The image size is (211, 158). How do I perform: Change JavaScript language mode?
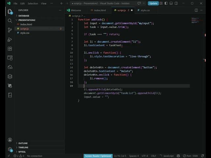coord(168,156)
